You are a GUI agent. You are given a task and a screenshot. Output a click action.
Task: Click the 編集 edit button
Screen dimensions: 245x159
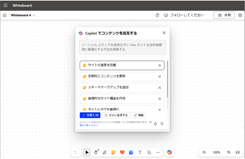(138, 115)
